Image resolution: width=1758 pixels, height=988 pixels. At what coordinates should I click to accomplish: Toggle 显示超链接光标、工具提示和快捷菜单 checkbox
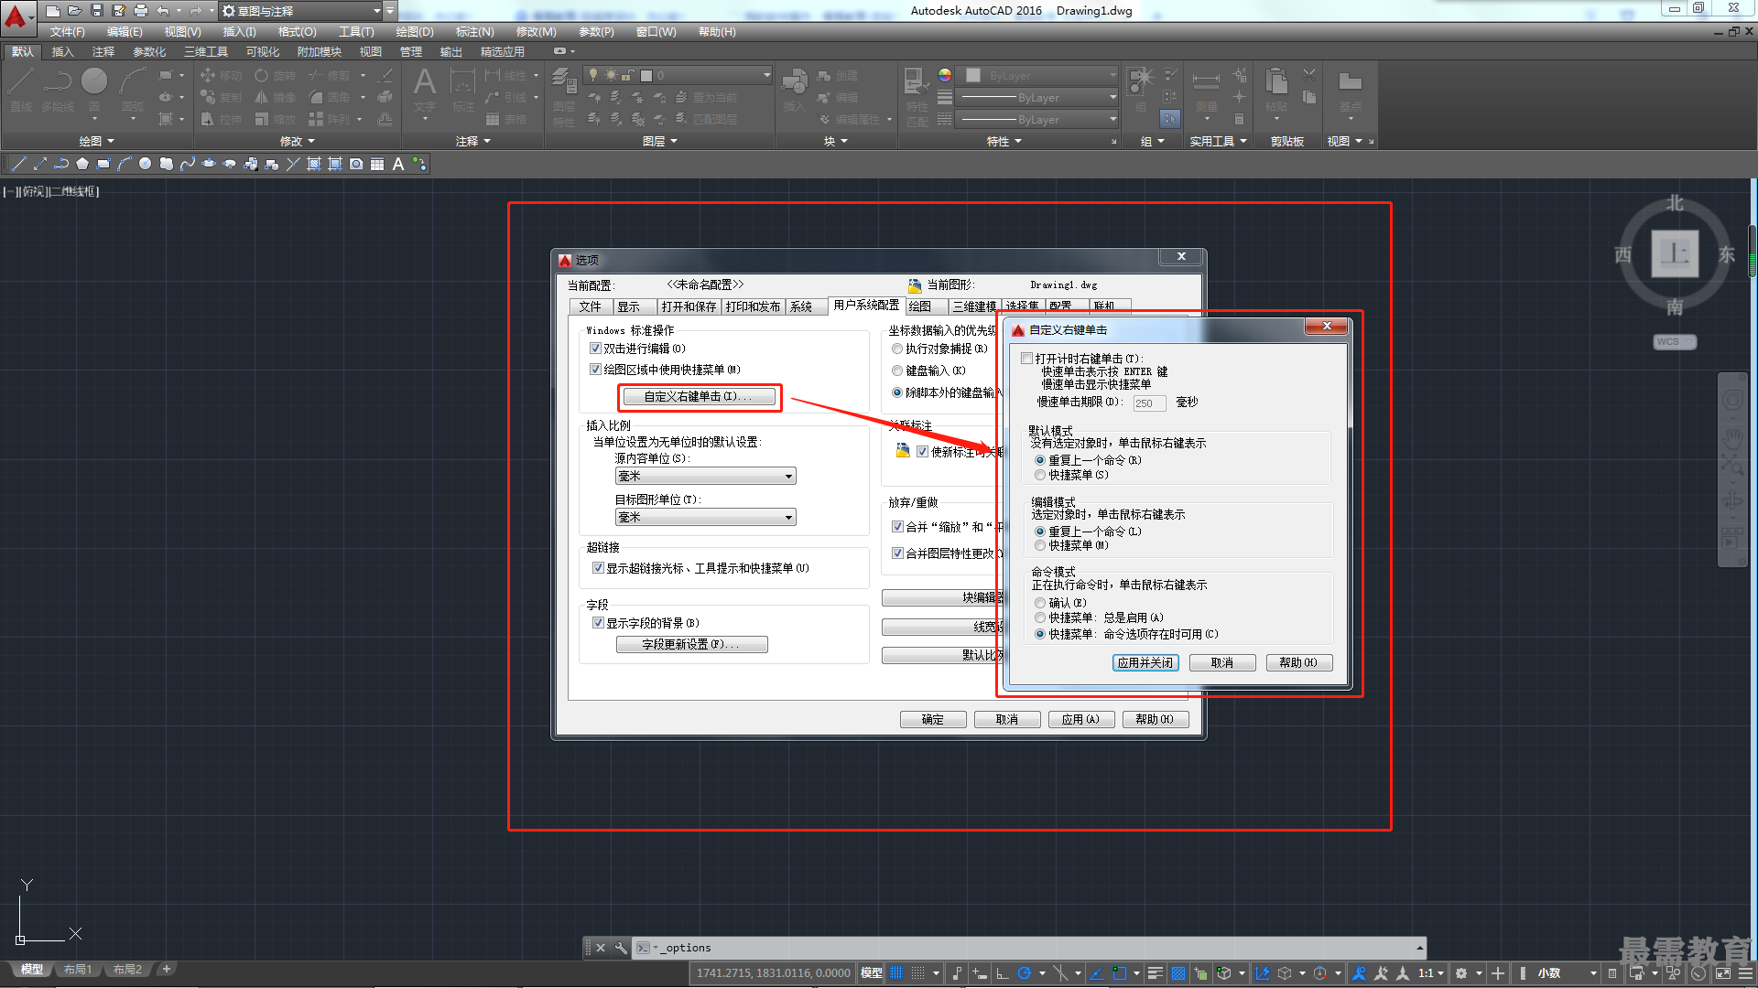pyautogui.click(x=599, y=568)
